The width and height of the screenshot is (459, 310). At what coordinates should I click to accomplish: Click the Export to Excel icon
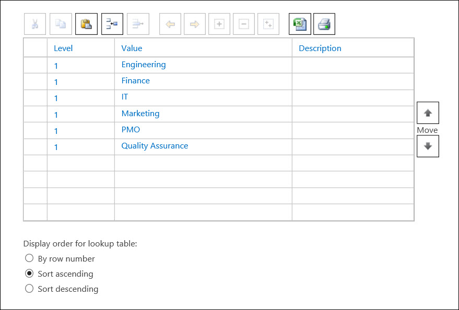(300, 24)
